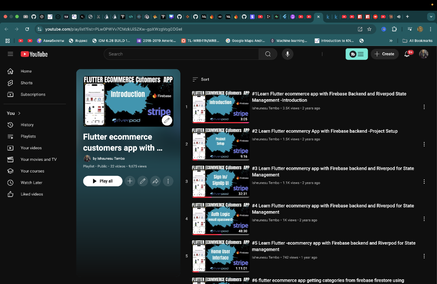Switch to the Subscriptions sidebar entry

[33, 94]
